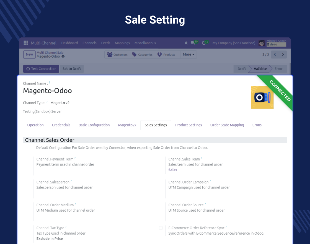Click the Sales team link value

[x=173, y=170]
